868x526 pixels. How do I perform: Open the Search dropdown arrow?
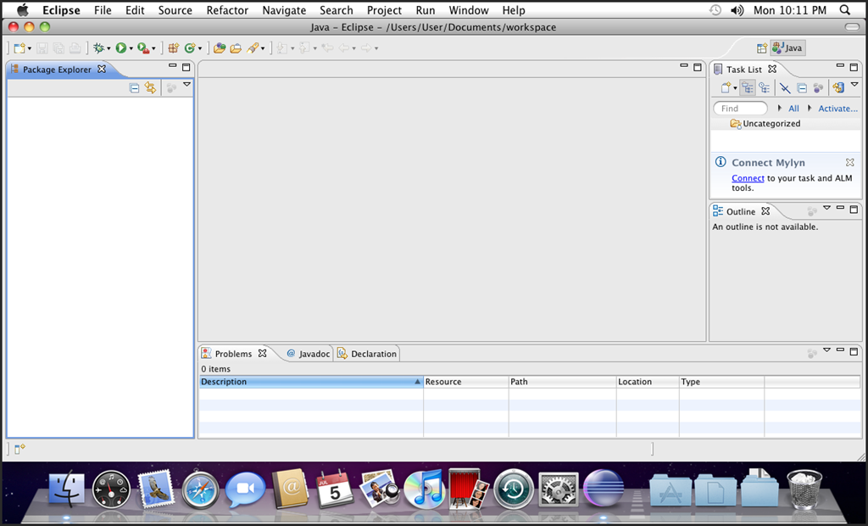click(x=263, y=48)
